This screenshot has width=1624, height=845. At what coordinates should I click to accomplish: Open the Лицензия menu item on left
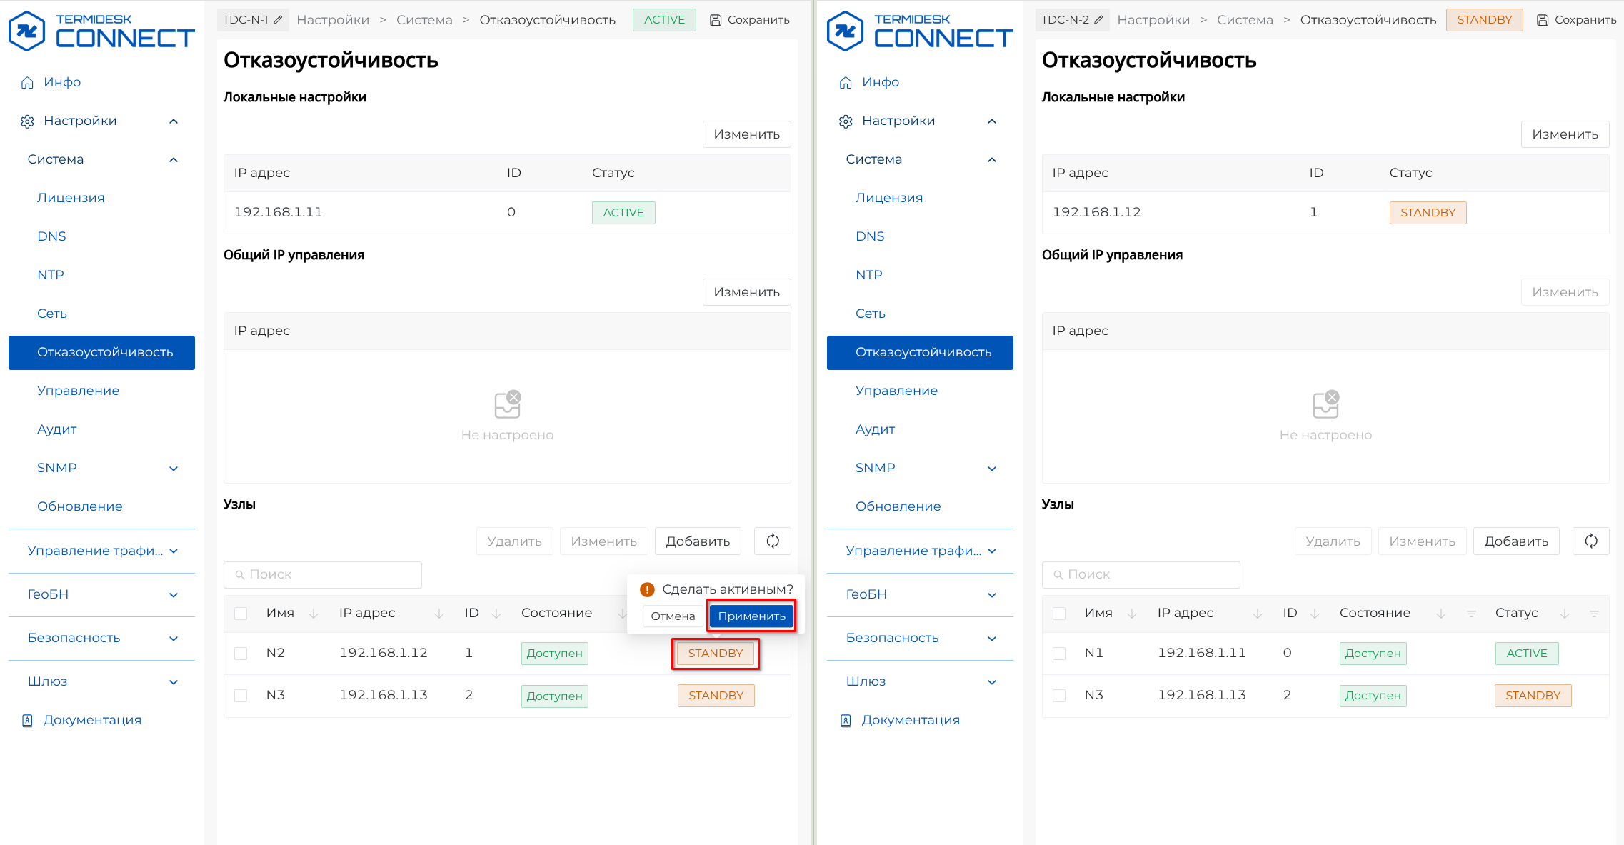71,198
